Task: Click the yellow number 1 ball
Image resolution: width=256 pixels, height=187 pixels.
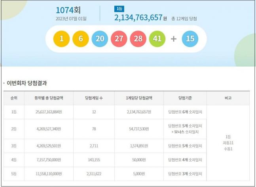Action: coord(62,39)
